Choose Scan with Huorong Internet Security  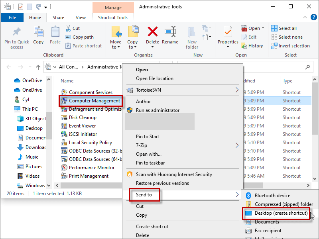pos(174,174)
